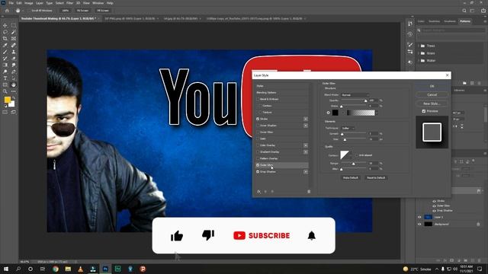Enable the Bevel & Emboss checkbox

coord(258,99)
